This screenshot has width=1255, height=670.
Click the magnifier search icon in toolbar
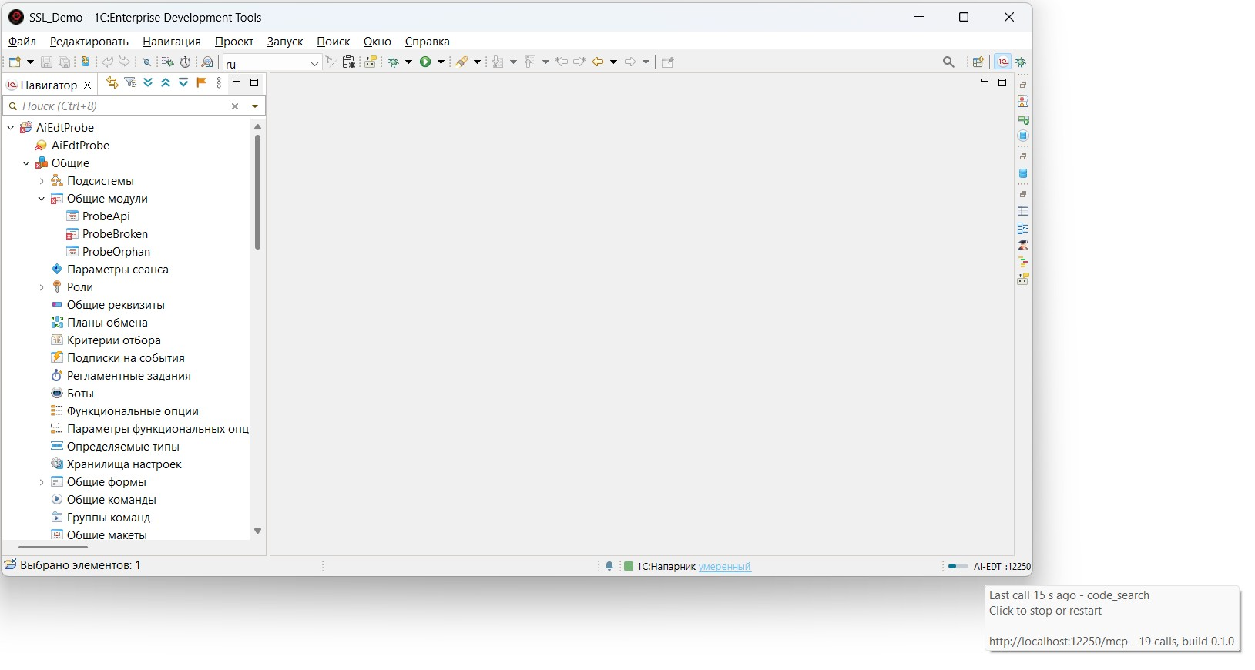[948, 62]
